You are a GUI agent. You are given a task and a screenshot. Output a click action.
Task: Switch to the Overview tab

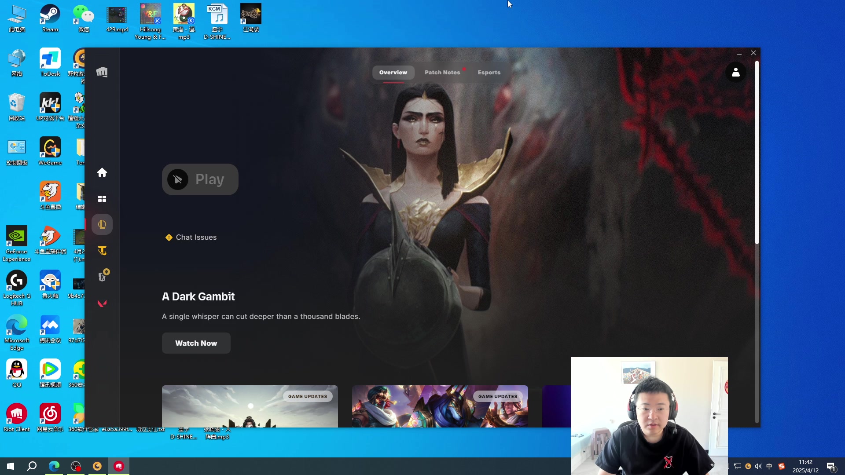click(393, 73)
